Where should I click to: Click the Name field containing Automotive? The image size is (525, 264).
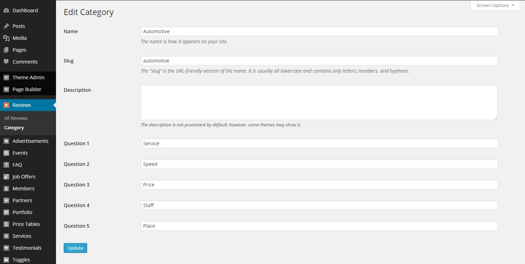[319, 31]
